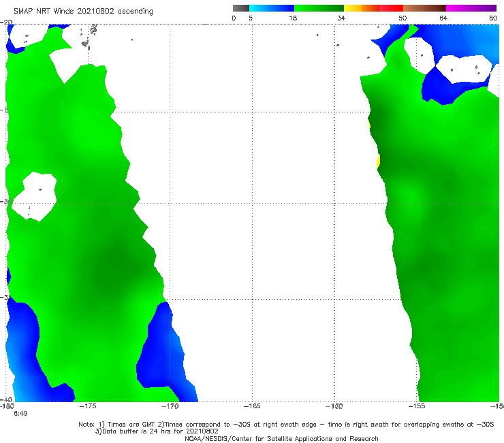Viewport: 504px width, 443px height.
Task: Click the latitude label '-40' at bottom left
Action: click(x=6, y=400)
